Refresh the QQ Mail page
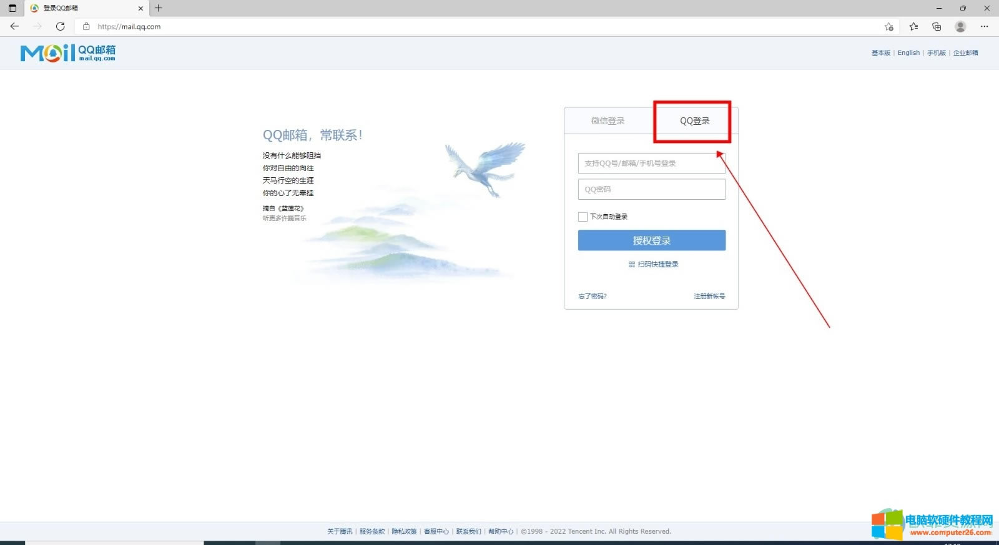Image resolution: width=999 pixels, height=545 pixels. (60, 26)
